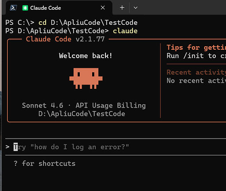Click the "? for shortcuts" hint

pos(45,163)
